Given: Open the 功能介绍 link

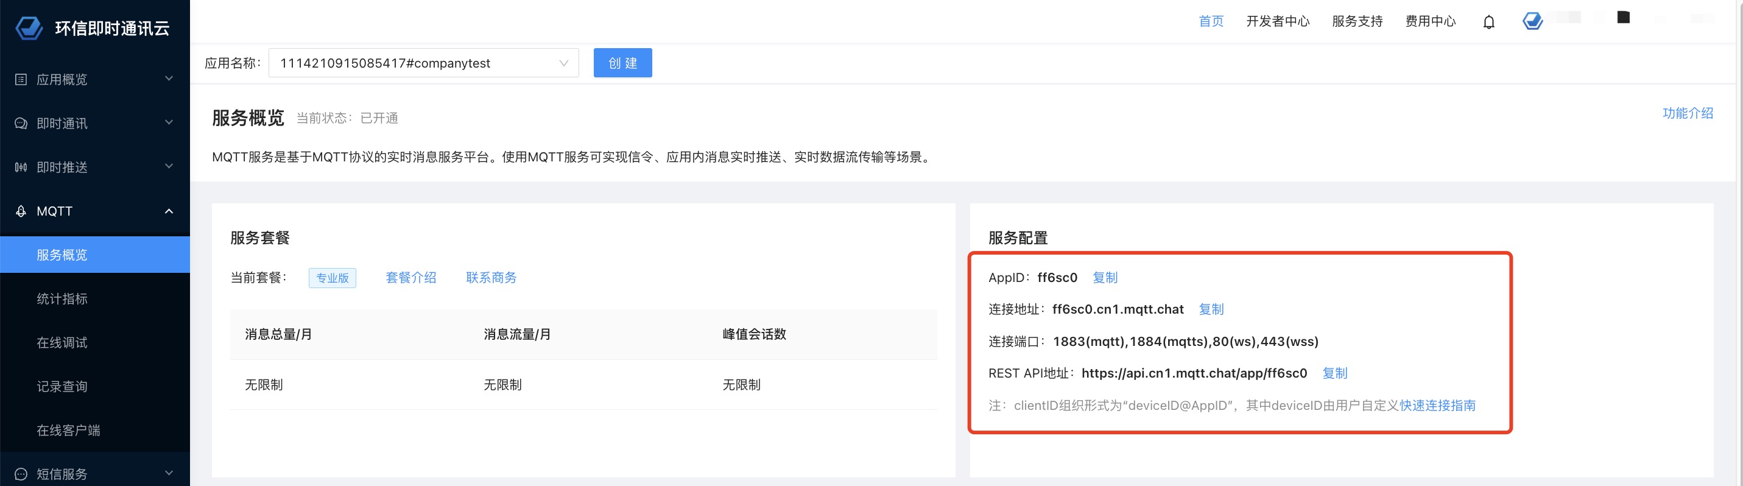Looking at the screenshot, I should pyautogui.click(x=1688, y=113).
